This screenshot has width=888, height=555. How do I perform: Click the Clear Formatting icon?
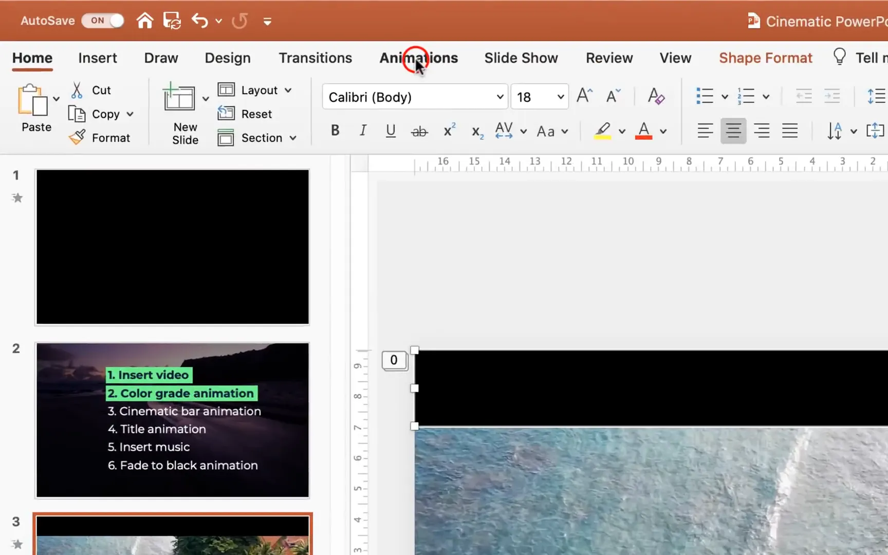pos(656,97)
